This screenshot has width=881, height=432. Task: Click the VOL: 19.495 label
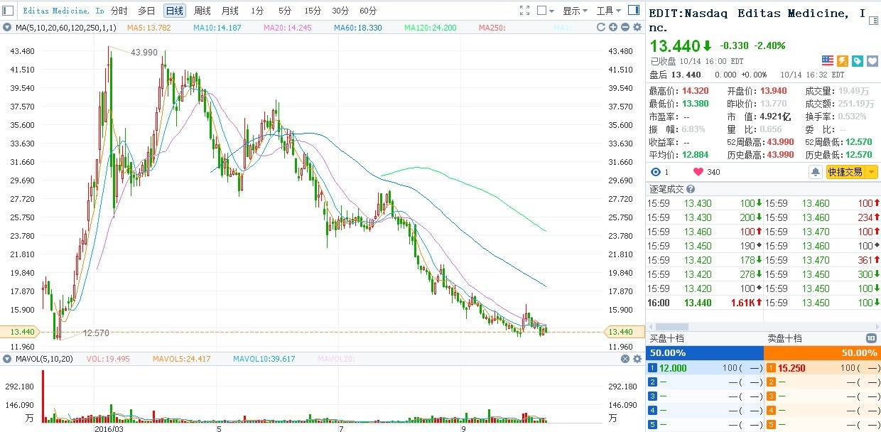(108, 359)
